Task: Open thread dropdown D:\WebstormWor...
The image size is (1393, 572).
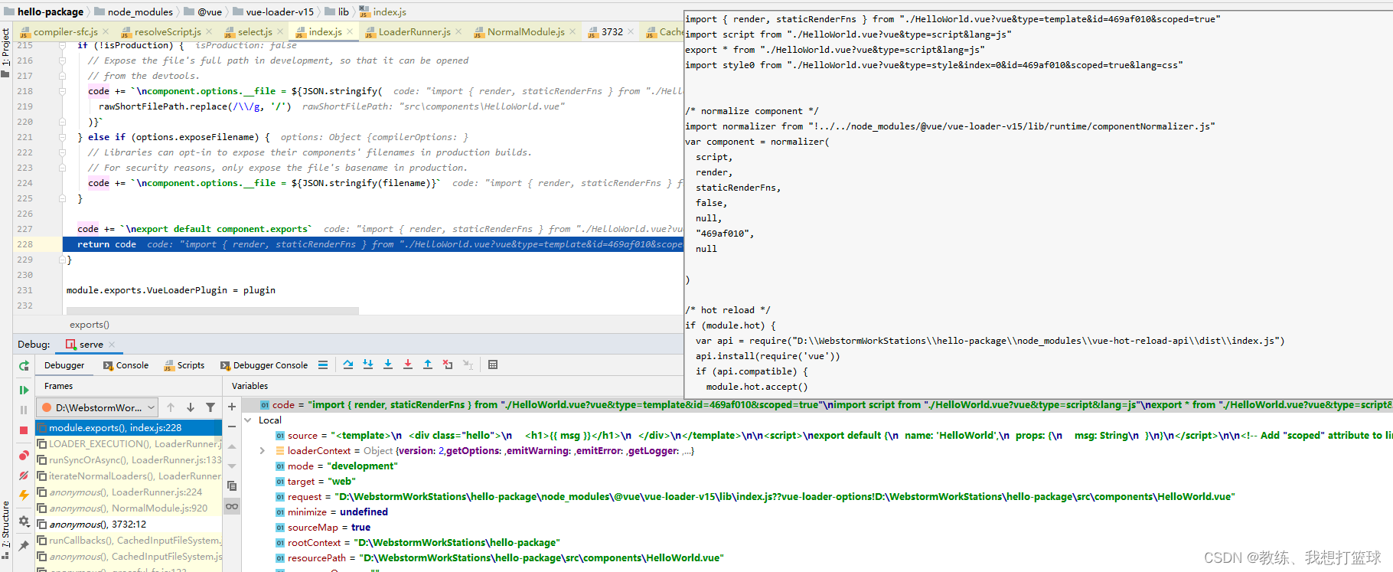Action: click(99, 407)
